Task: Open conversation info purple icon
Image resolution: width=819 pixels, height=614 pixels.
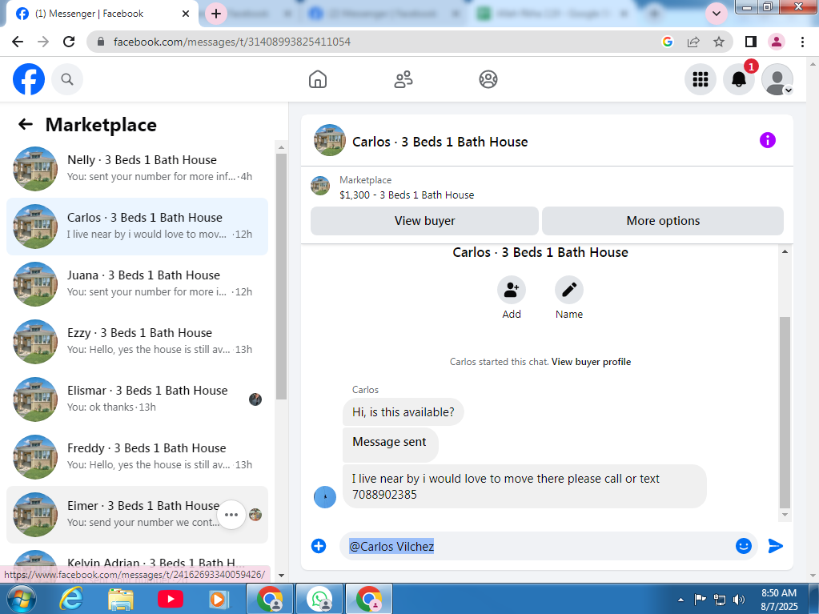Action: pyautogui.click(x=767, y=140)
